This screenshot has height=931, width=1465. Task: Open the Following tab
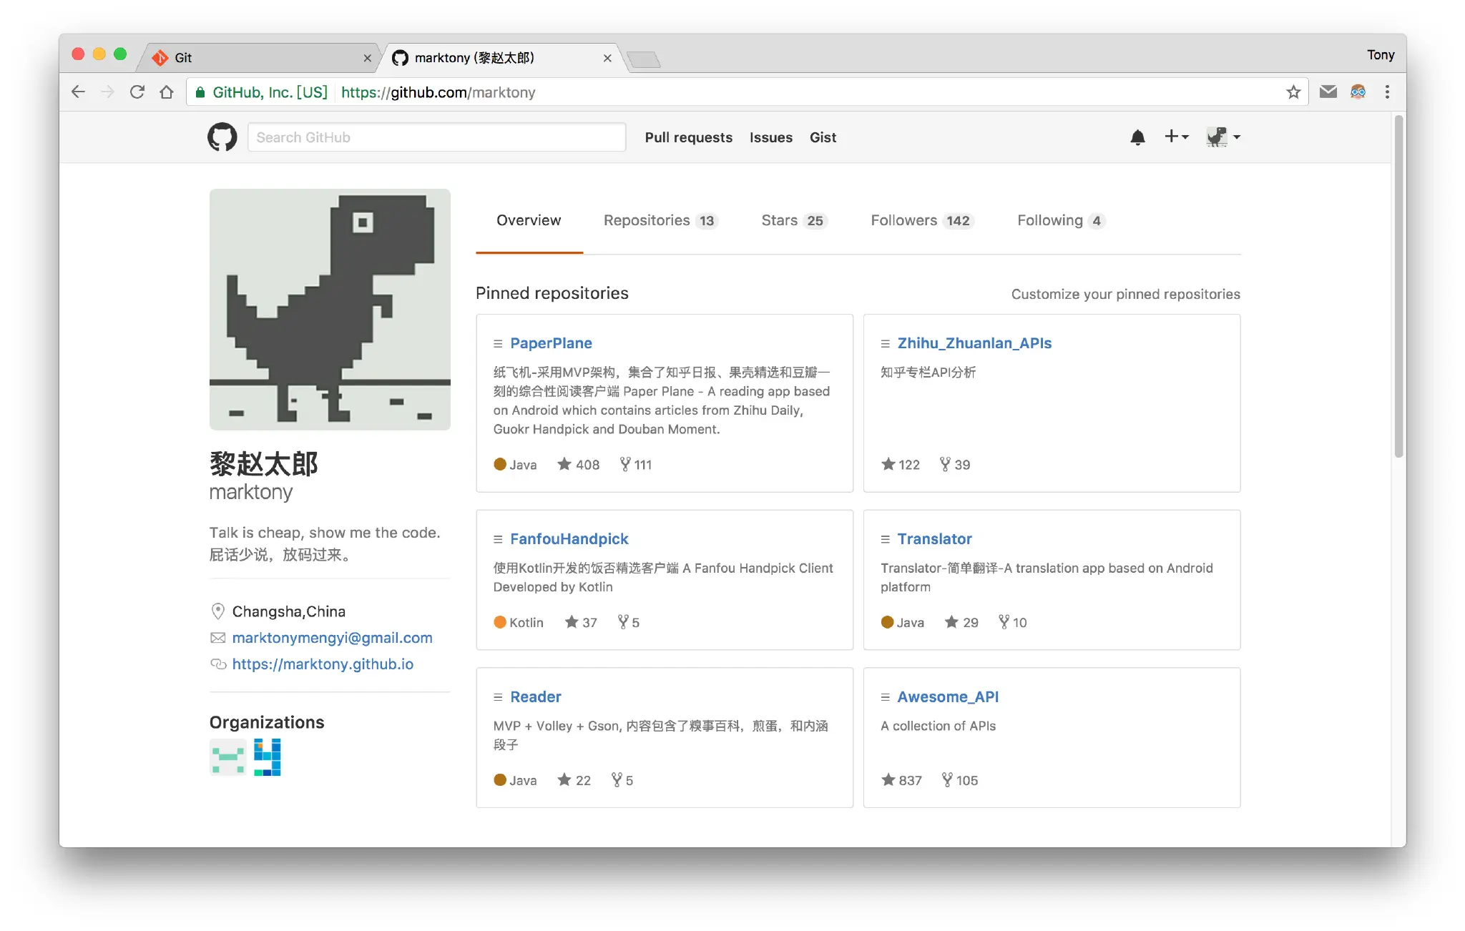1062,220
